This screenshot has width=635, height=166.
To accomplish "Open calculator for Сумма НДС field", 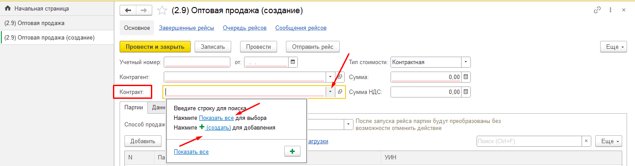I will click(x=466, y=92).
